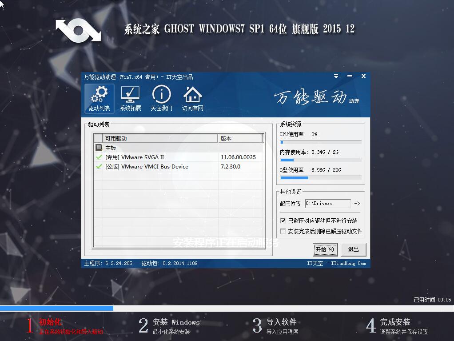Click step 2 安装 Windows in installer footer
Image resolution: width=454 pixels, height=341 pixels.
click(x=169, y=326)
